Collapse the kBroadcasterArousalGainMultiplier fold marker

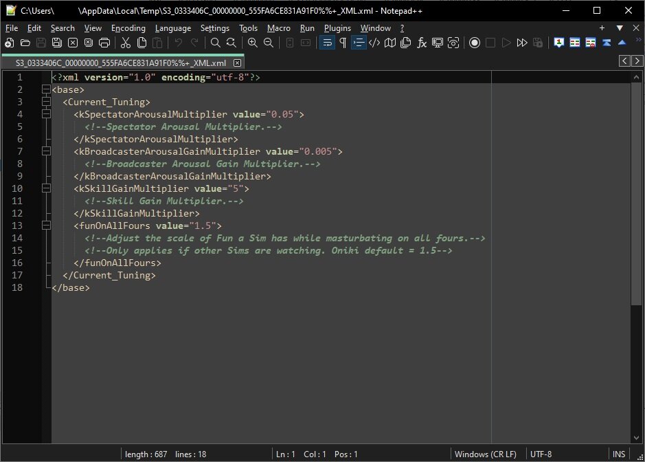(46, 151)
